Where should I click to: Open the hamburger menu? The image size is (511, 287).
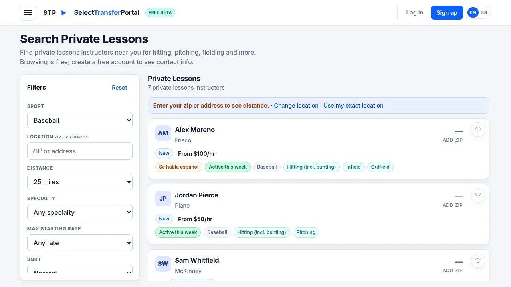[x=28, y=13]
